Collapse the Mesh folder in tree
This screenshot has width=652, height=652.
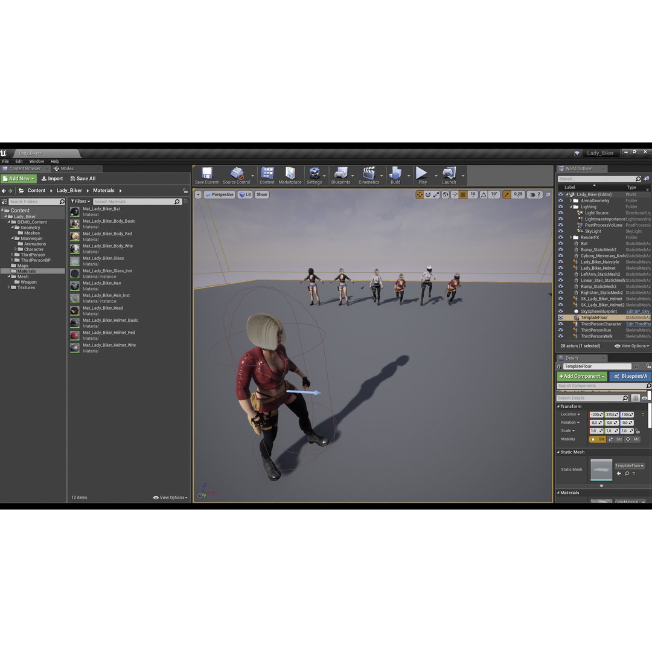click(8, 276)
